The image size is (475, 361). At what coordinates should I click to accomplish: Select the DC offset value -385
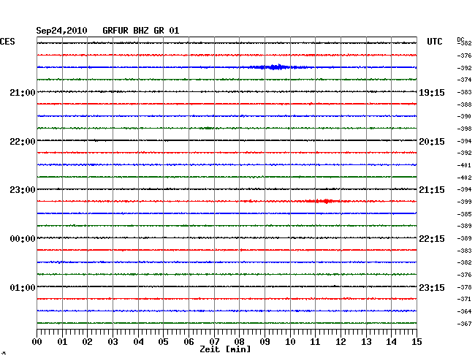(x=464, y=214)
